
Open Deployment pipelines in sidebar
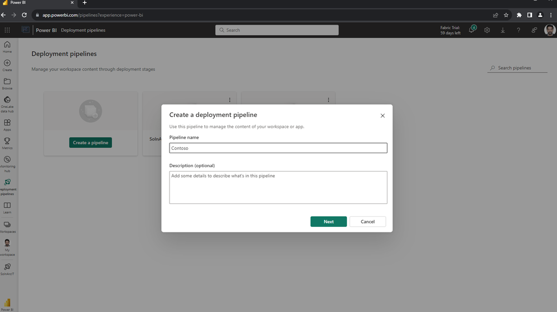[x=7, y=187]
